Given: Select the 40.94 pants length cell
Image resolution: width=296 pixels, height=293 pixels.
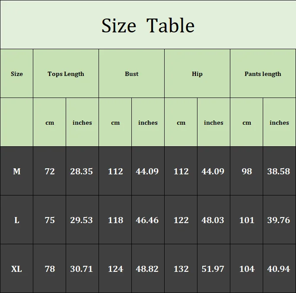Looking at the screenshot, I should [x=279, y=269].
